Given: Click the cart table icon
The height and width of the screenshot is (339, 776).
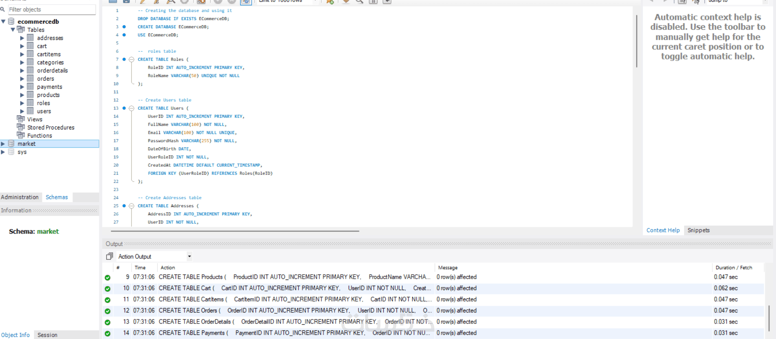Looking at the screenshot, I should click(x=30, y=46).
